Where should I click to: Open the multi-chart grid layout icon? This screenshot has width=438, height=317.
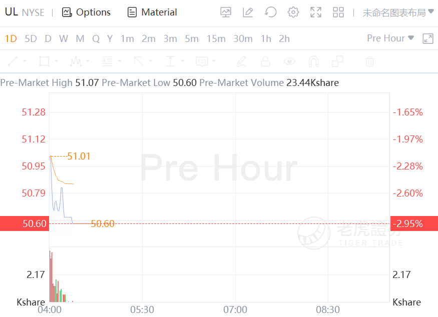point(338,12)
